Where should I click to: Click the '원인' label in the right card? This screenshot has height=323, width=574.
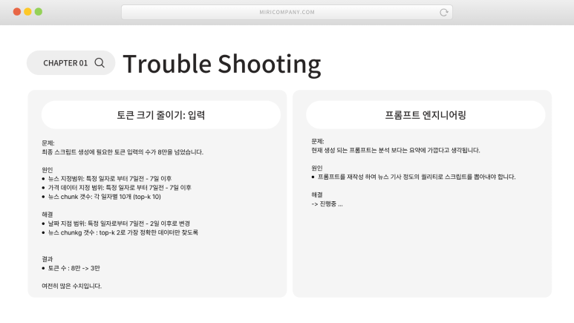pos(317,168)
